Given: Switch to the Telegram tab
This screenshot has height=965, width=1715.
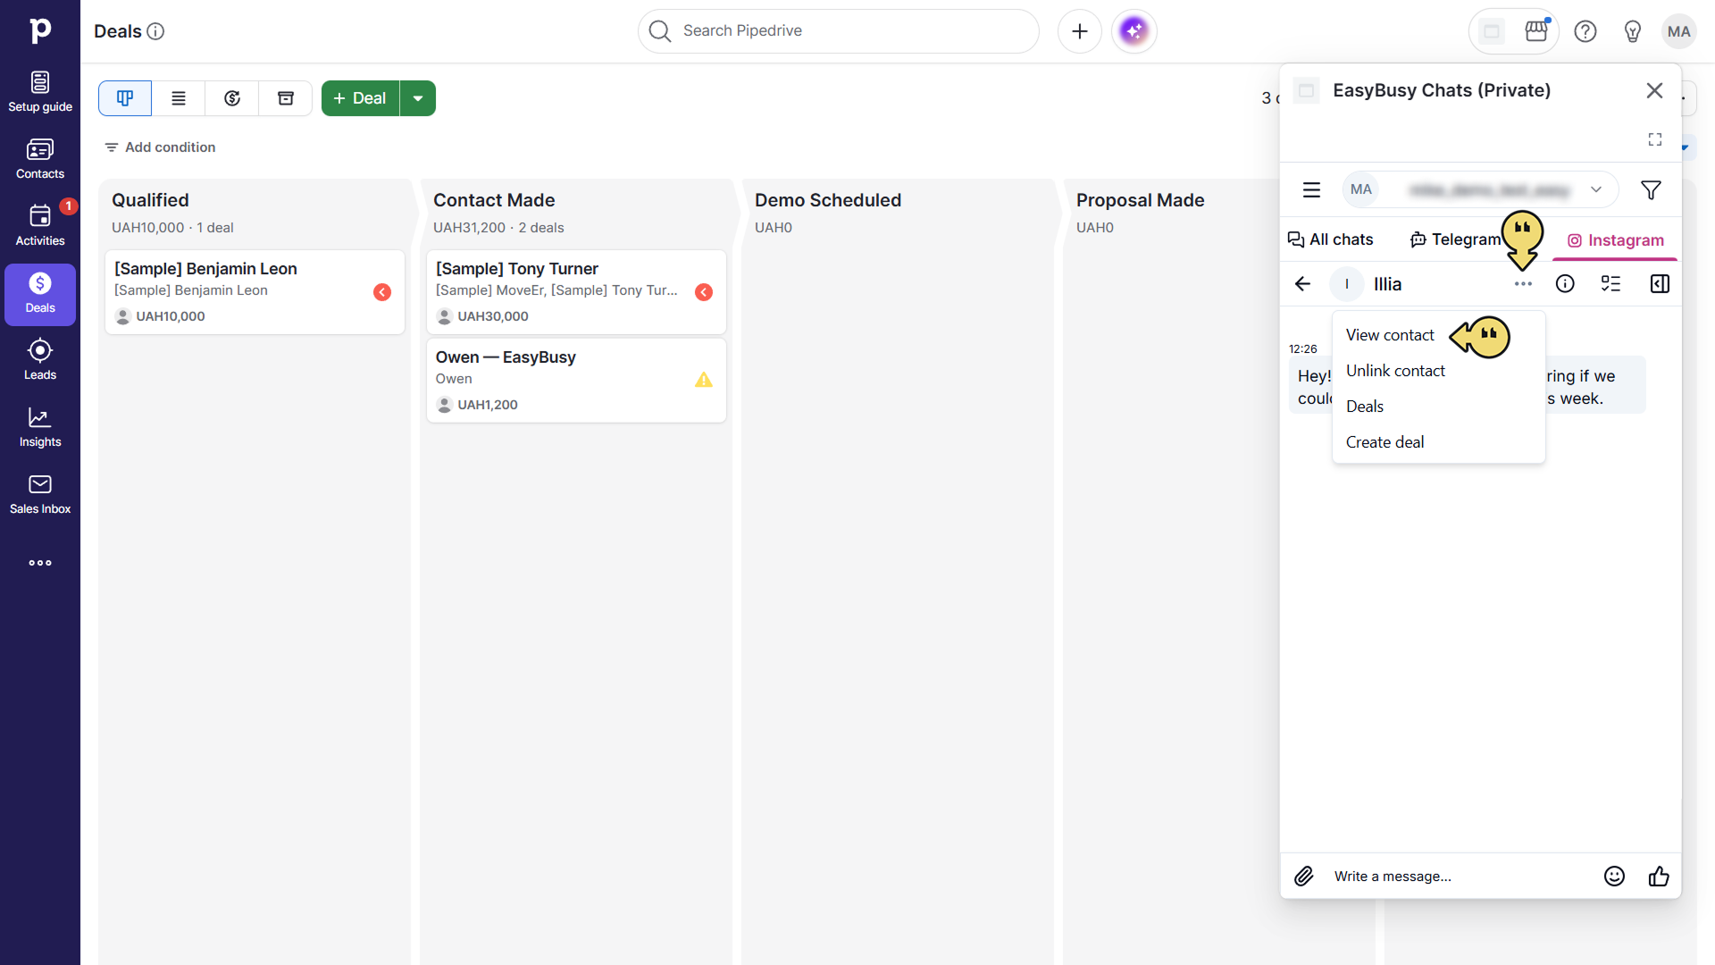Looking at the screenshot, I should tap(1456, 239).
